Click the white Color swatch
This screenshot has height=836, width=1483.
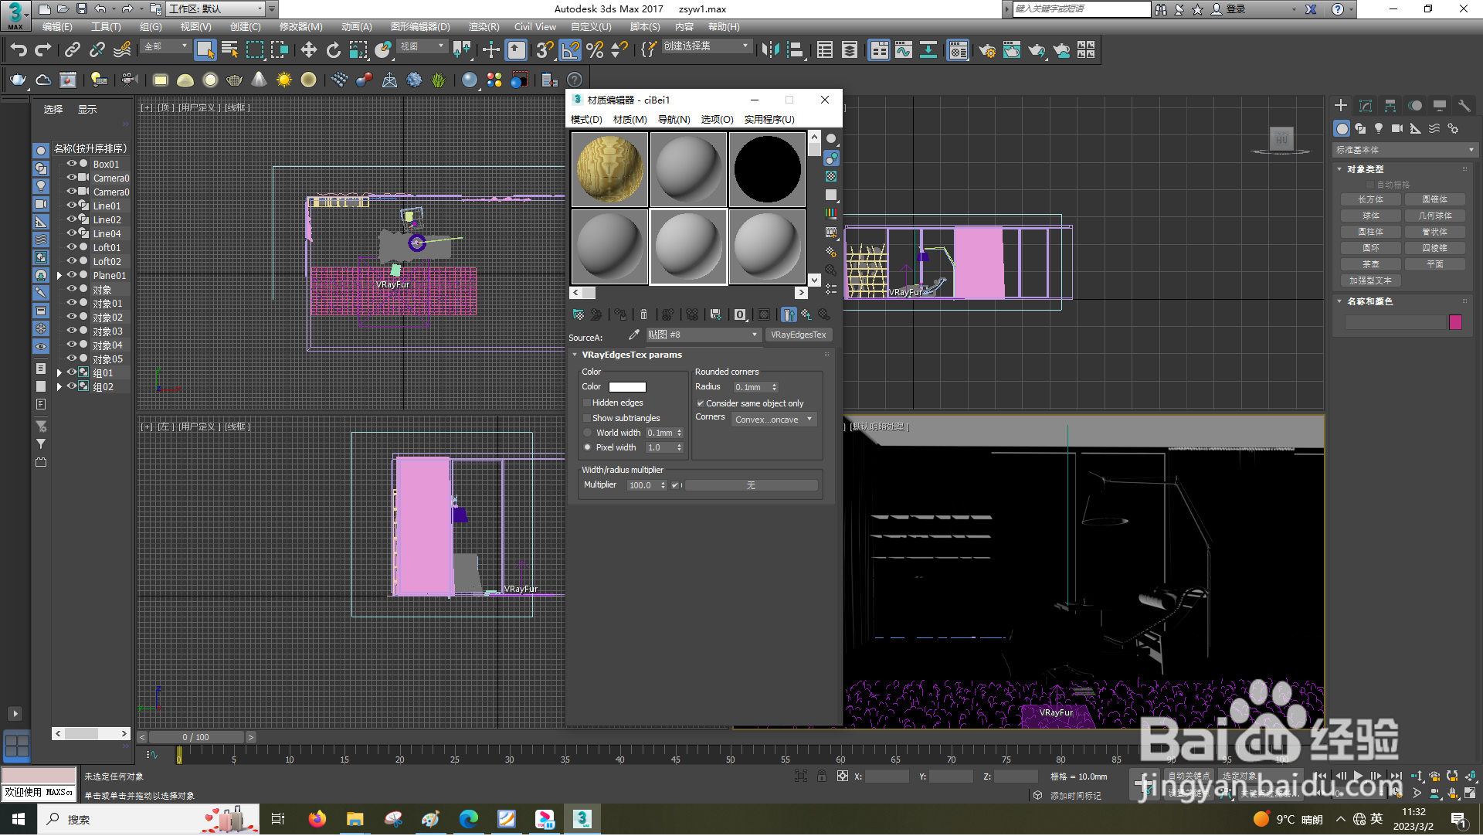[627, 387]
